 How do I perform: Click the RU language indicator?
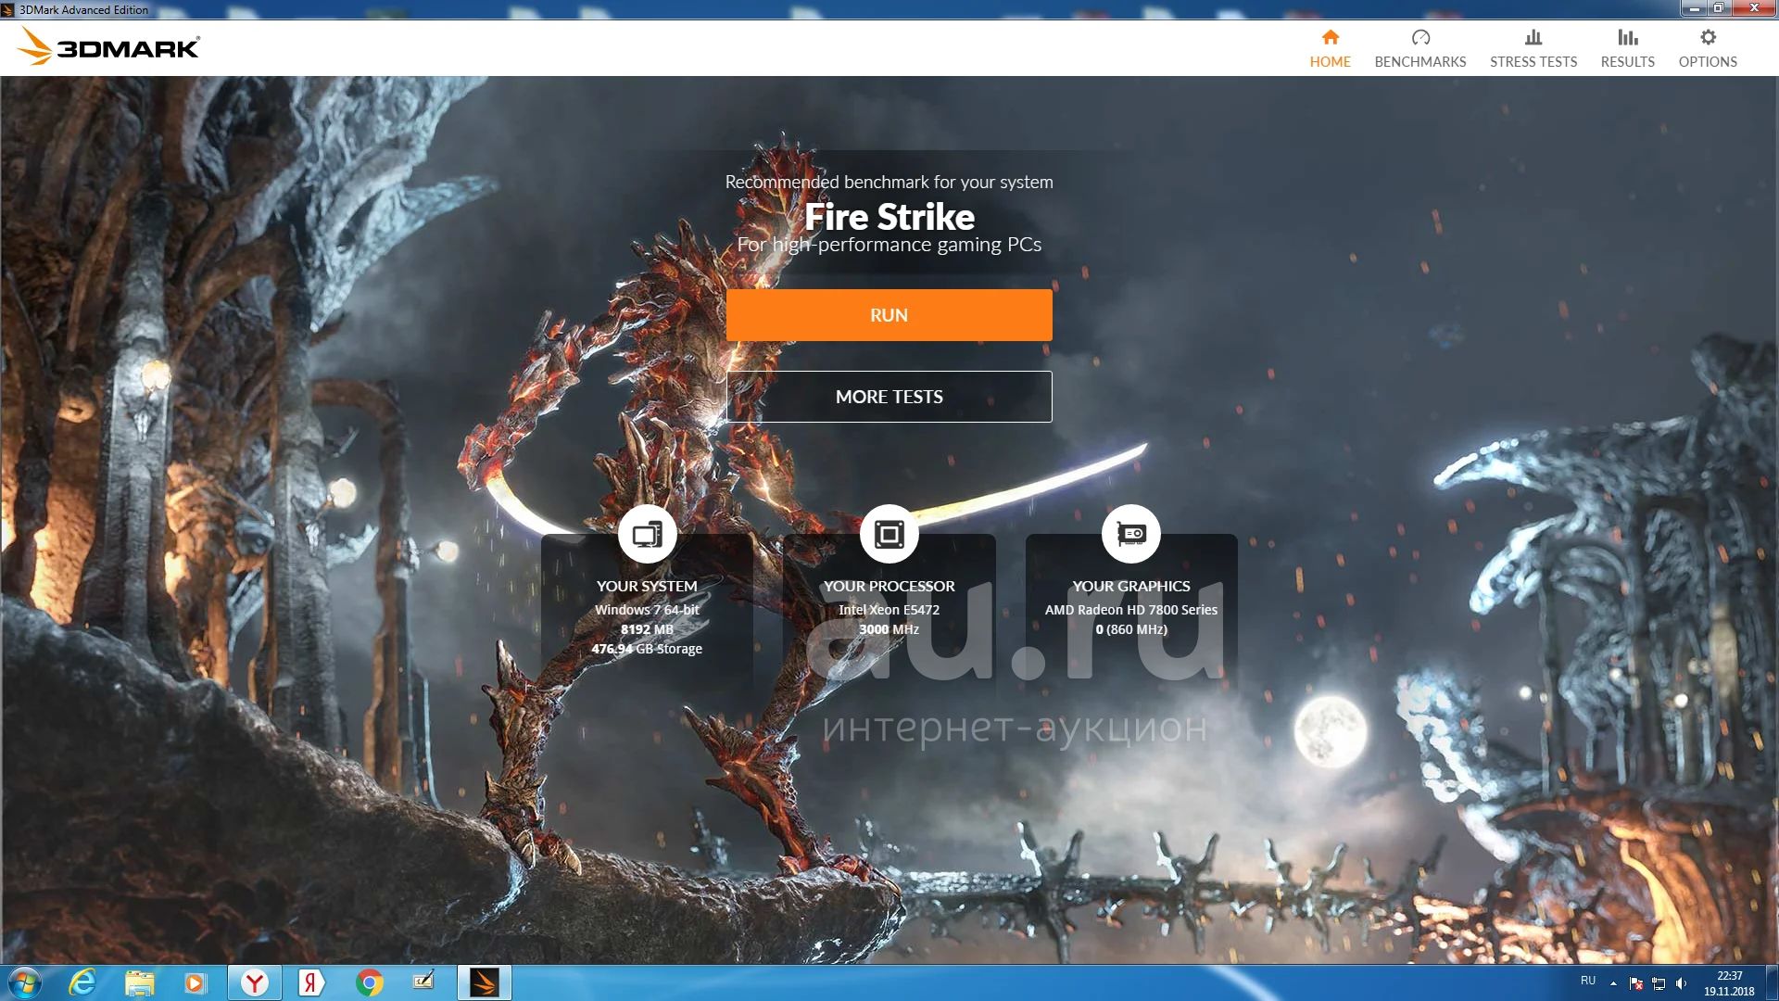[x=1588, y=981]
